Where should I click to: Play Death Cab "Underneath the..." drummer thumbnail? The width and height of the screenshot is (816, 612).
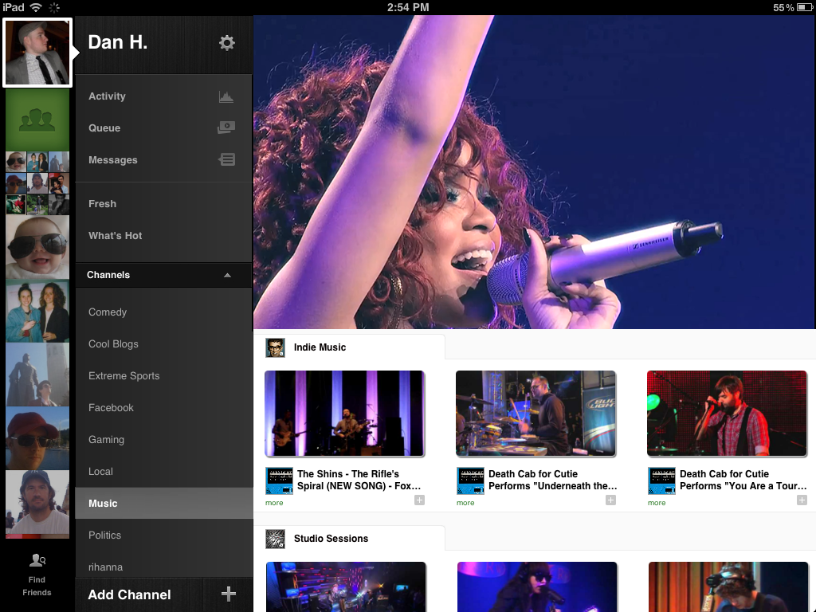536,414
